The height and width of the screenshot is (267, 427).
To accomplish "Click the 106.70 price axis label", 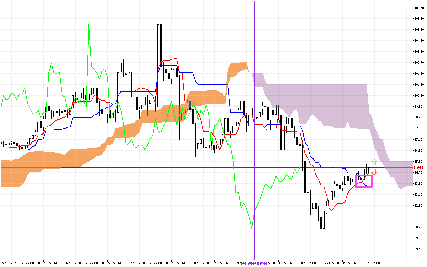I will click(x=419, y=8).
